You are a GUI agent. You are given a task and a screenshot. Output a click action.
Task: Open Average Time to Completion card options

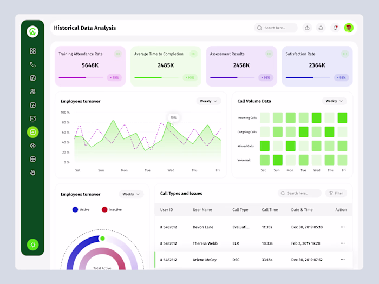click(193, 54)
